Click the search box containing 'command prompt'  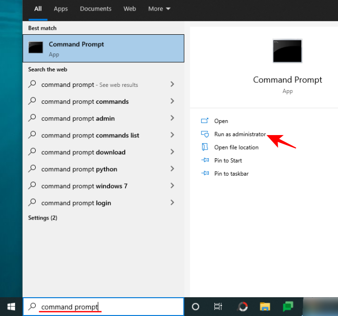click(103, 306)
